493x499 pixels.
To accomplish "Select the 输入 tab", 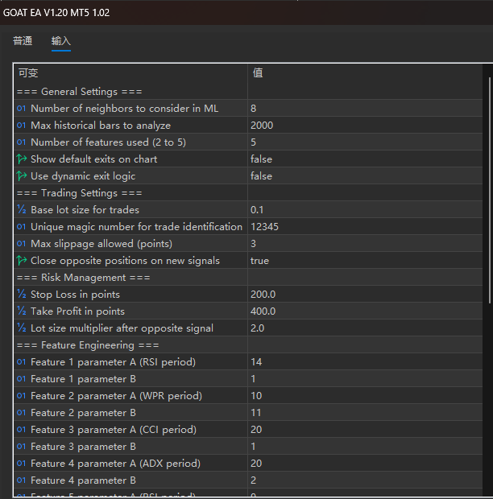I will (61, 41).
